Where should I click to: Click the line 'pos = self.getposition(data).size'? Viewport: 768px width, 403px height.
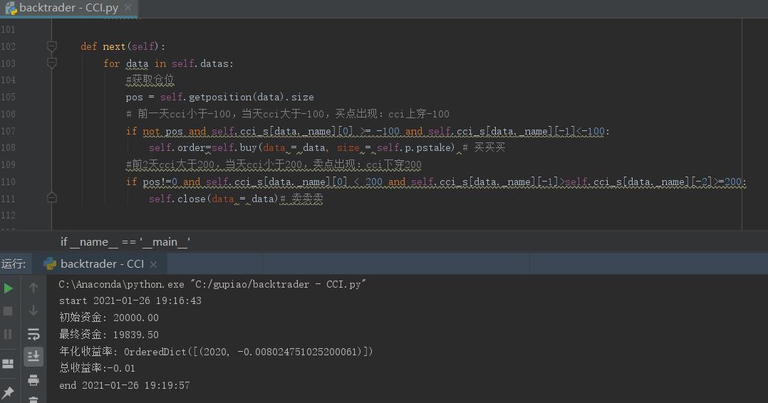219,97
